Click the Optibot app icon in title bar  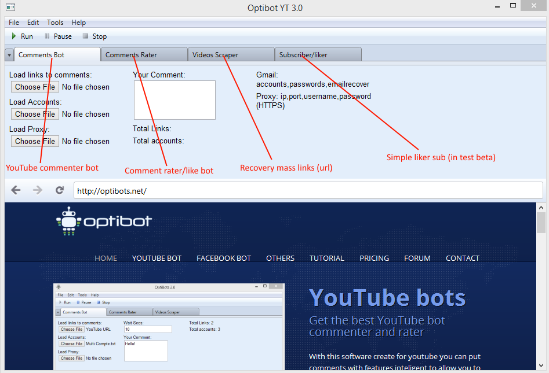click(x=10, y=7)
